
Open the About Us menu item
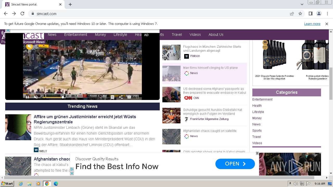(x=216, y=35)
